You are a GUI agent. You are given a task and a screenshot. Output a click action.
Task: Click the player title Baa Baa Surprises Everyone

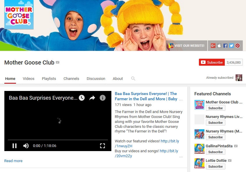point(43,98)
